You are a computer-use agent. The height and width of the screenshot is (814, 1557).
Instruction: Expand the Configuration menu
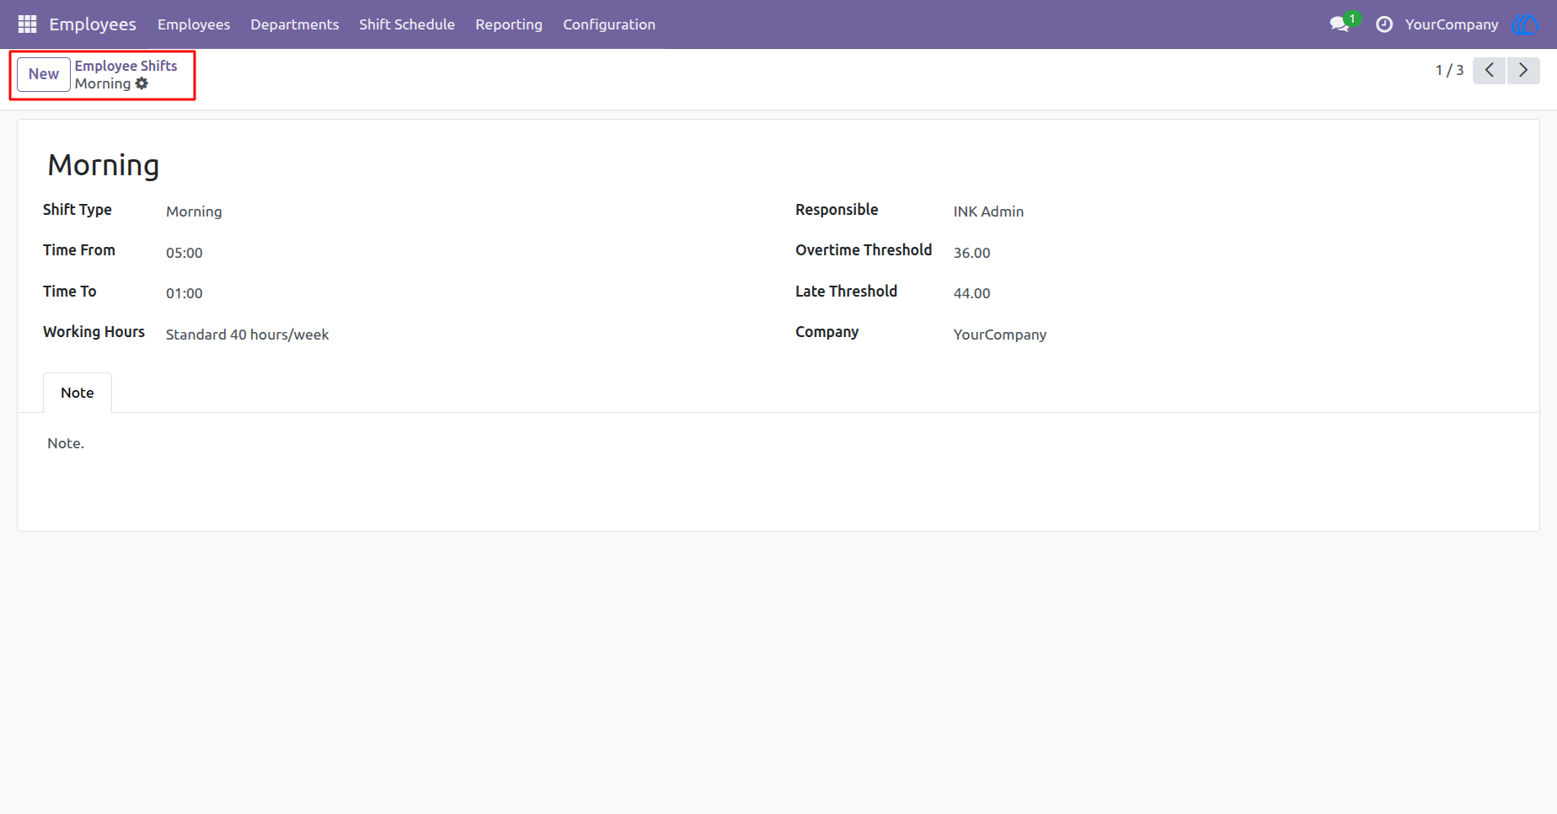tap(609, 24)
